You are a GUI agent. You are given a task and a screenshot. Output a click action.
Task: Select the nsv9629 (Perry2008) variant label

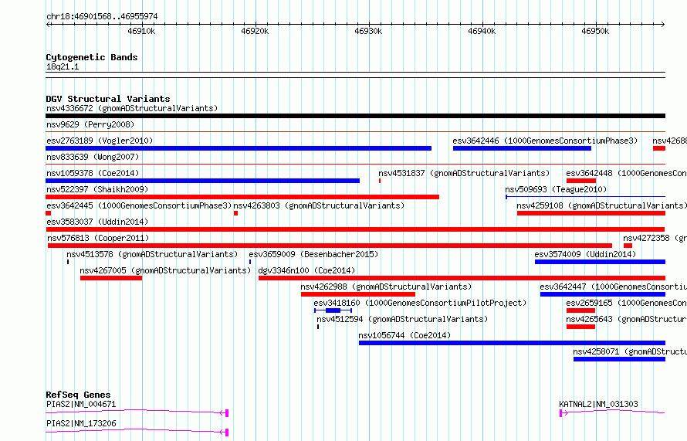[x=90, y=124]
